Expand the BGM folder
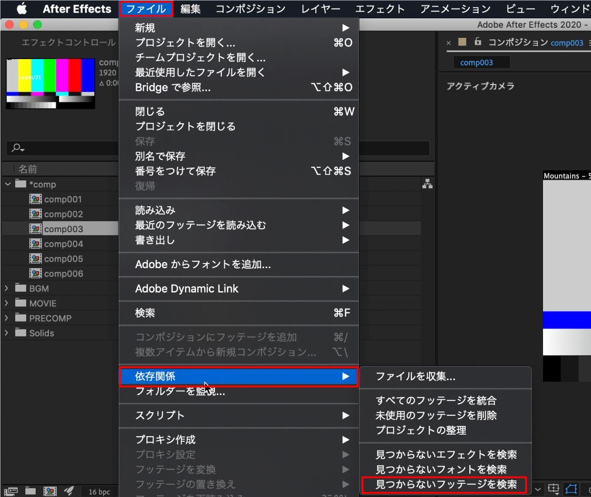591x497 pixels. (x=6, y=288)
